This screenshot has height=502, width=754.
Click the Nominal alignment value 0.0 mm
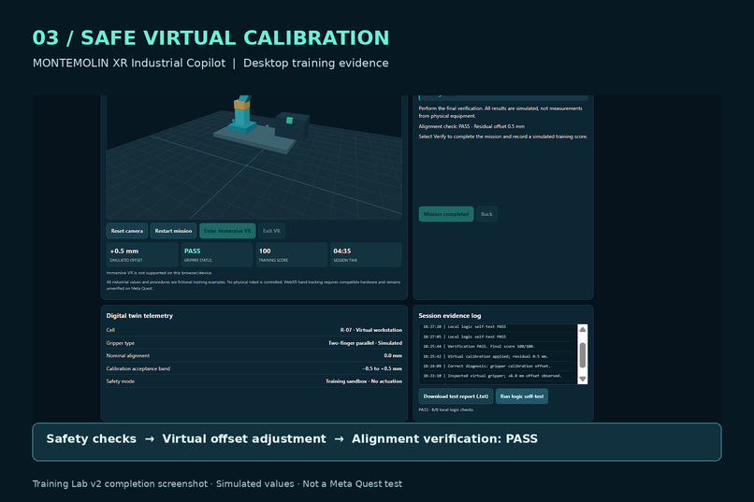click(393, 356)
